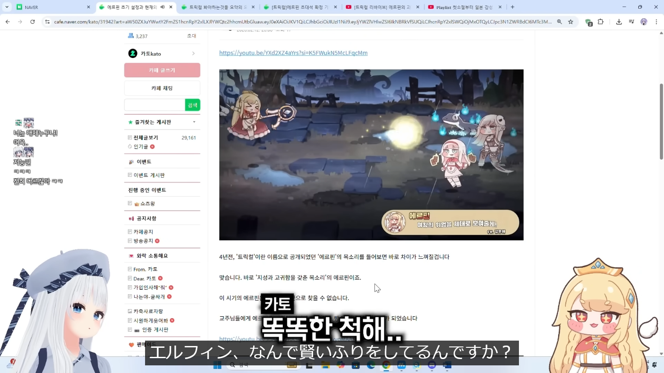
Task: Open the 전체글보기 board
Action: pyautogui.click(x=146, y=138)
